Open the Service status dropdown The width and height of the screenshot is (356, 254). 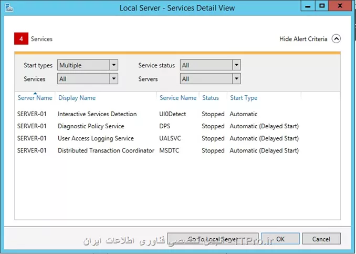click(x=210, y=65)
